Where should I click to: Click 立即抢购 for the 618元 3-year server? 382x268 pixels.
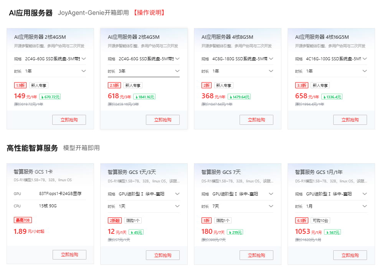(163, 120)
